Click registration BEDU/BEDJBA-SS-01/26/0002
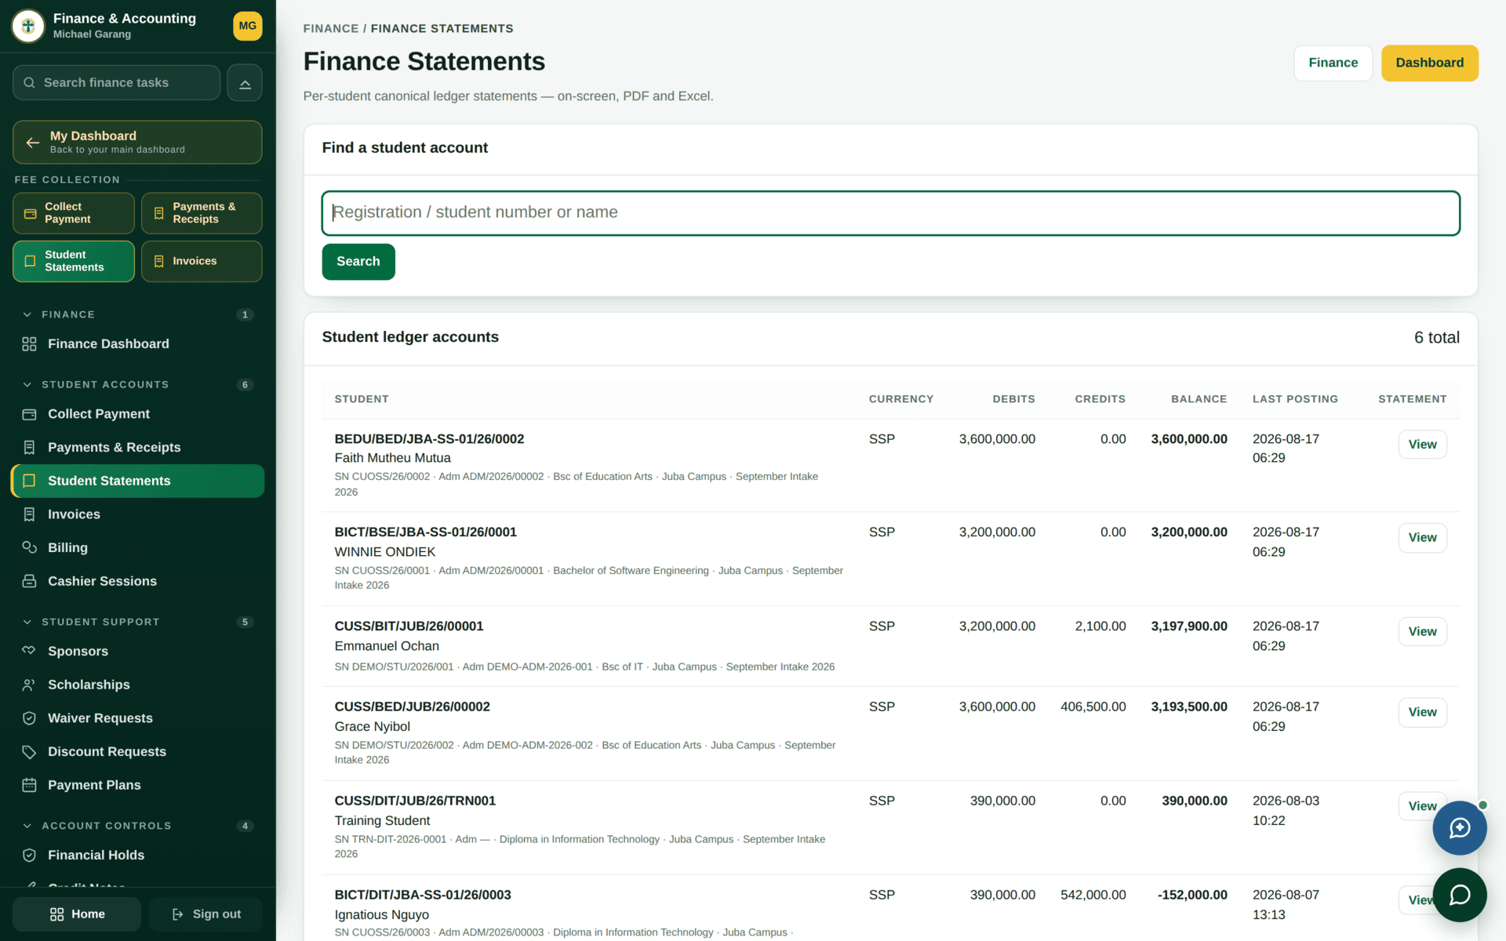 pyautogui.click(x=429, y=439)
